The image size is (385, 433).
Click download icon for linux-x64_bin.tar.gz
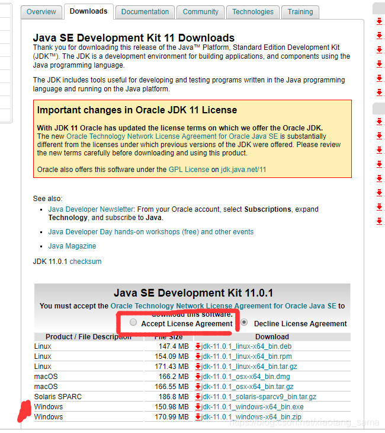pos(198,367)
